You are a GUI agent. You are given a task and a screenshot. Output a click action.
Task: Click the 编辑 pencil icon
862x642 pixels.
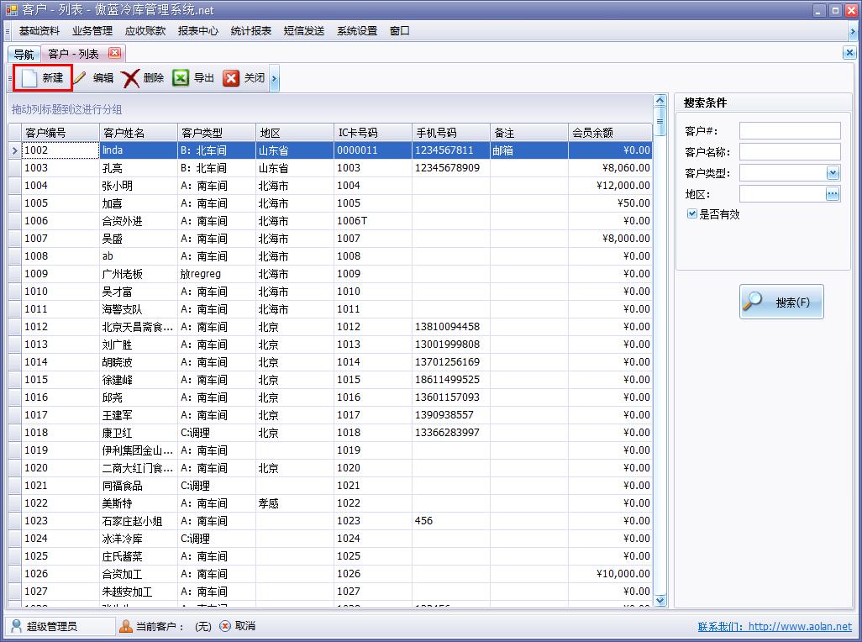point(81,78)
